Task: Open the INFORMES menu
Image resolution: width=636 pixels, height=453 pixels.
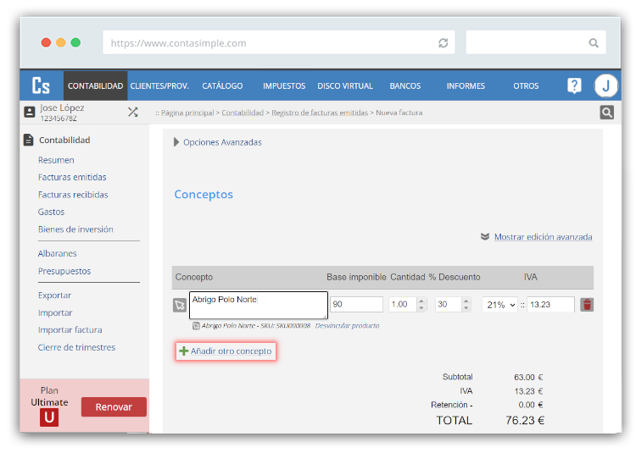Action: [x=466, y=86]
